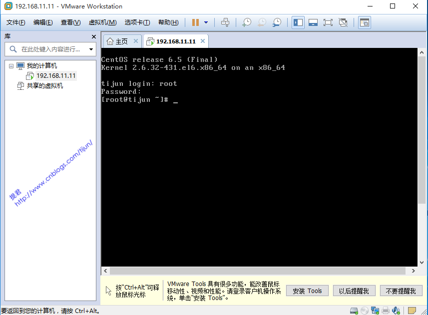Toggle the library sidebar view
This screenshot has height=315, width=428.
(298, 22)
